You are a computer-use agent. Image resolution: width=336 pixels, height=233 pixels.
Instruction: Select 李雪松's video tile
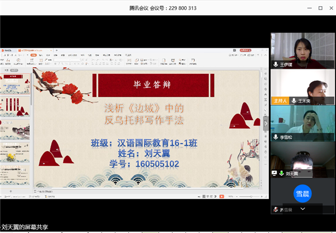point(302,122)
